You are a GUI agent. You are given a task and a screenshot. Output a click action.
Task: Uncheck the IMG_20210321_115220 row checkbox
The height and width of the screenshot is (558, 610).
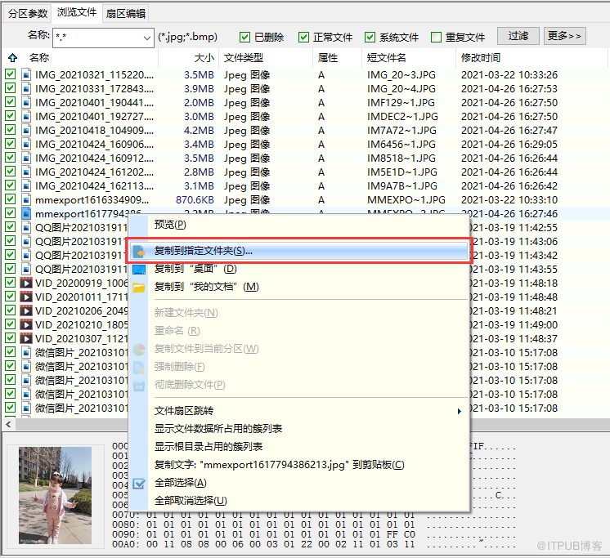coord(11,74)
